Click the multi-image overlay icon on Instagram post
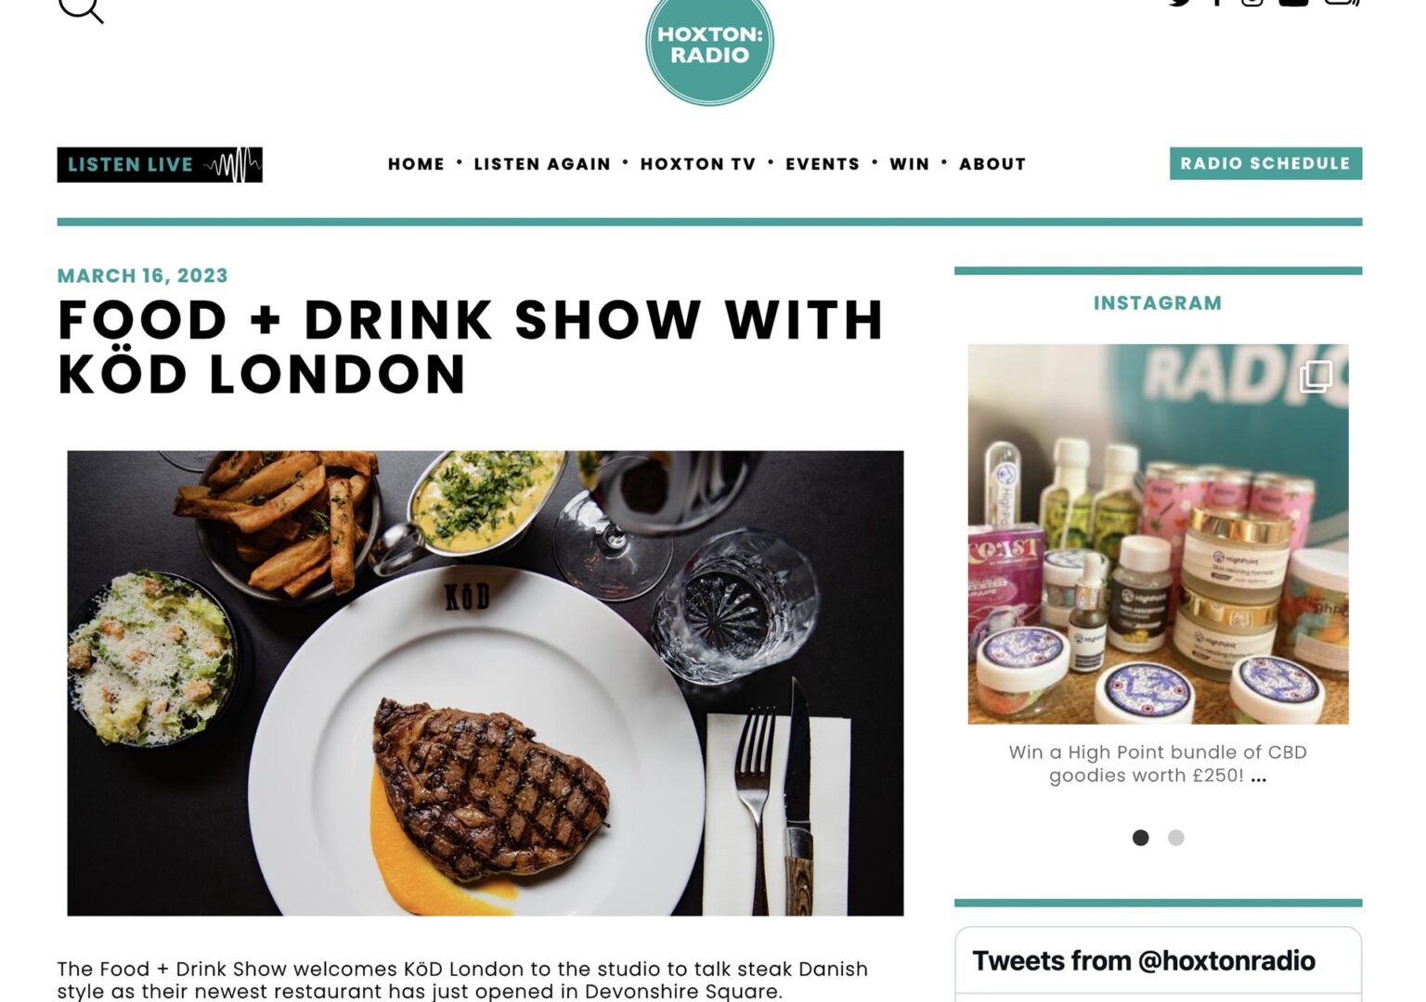The height and width of the screenshot is (1002, 1426). (1316, 377)
